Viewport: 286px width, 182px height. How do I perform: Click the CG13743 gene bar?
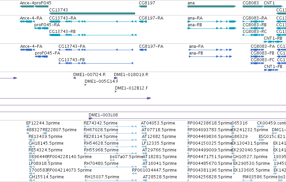click(x=92, y=13)
